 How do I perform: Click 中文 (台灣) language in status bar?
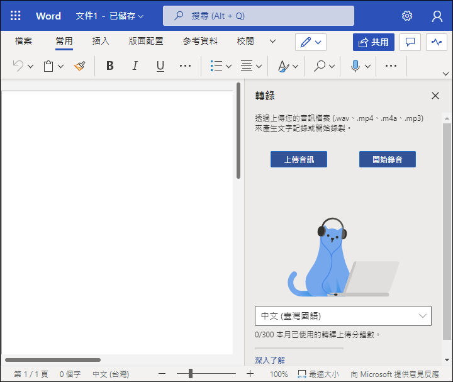click(111, 374)
